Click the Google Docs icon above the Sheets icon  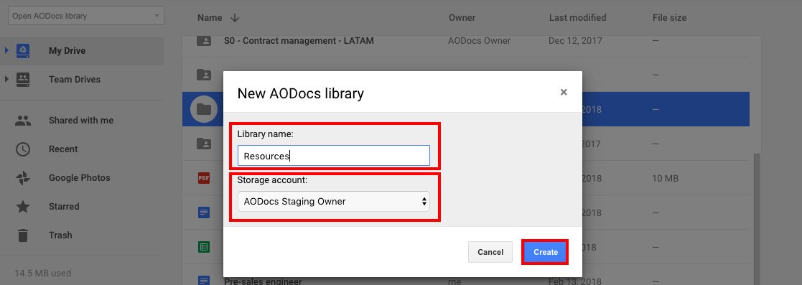(x=204, y=212)
